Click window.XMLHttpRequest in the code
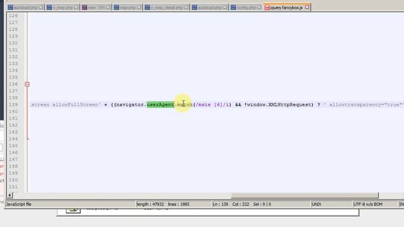This screenshot has width=404, height=227. (279, 105)
